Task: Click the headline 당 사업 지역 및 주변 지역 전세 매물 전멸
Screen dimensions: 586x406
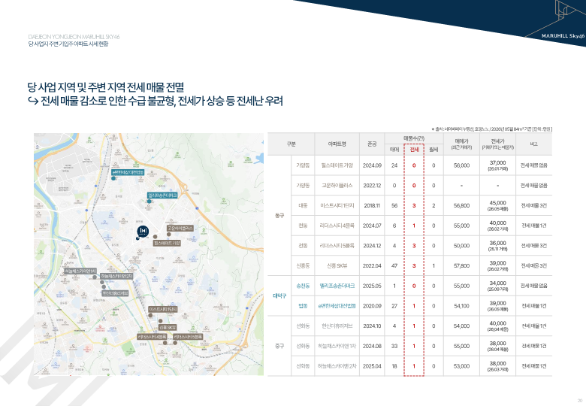Action: point(105,87)
